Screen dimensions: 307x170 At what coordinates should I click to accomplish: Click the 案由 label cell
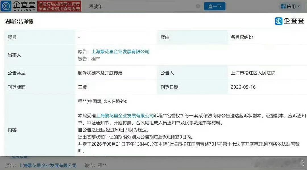coord(192,37)
